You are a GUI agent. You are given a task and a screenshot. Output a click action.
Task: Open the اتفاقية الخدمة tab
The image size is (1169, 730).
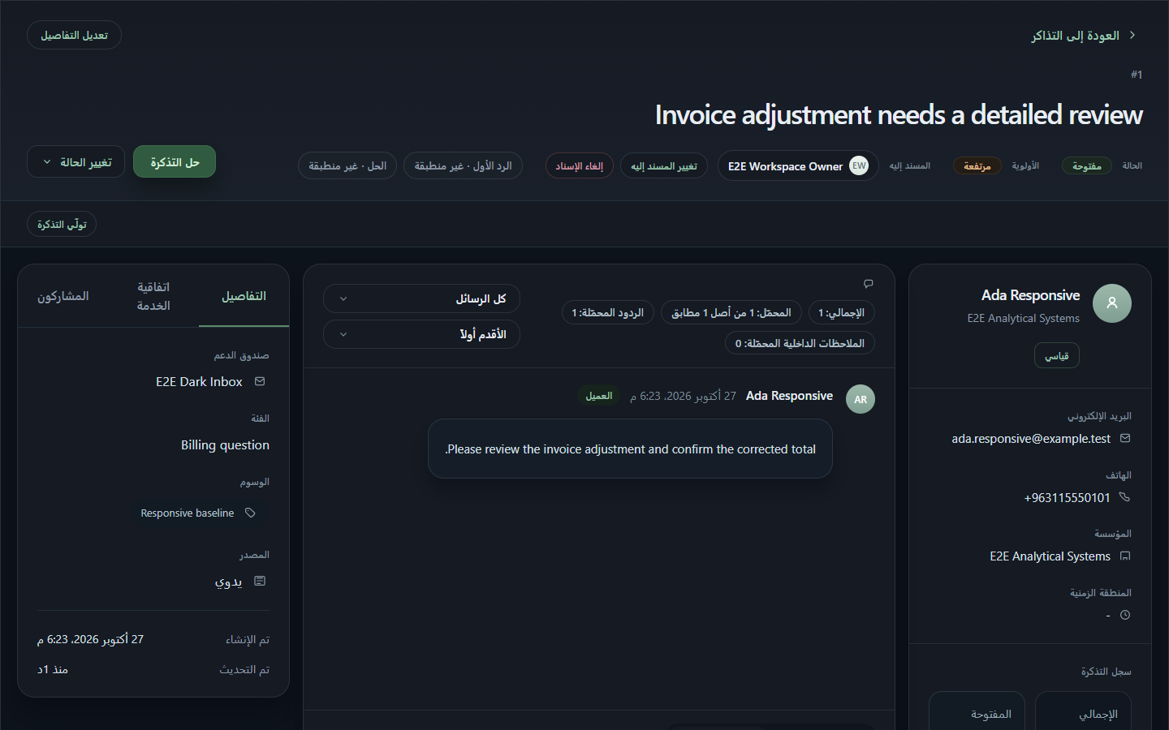153,296
